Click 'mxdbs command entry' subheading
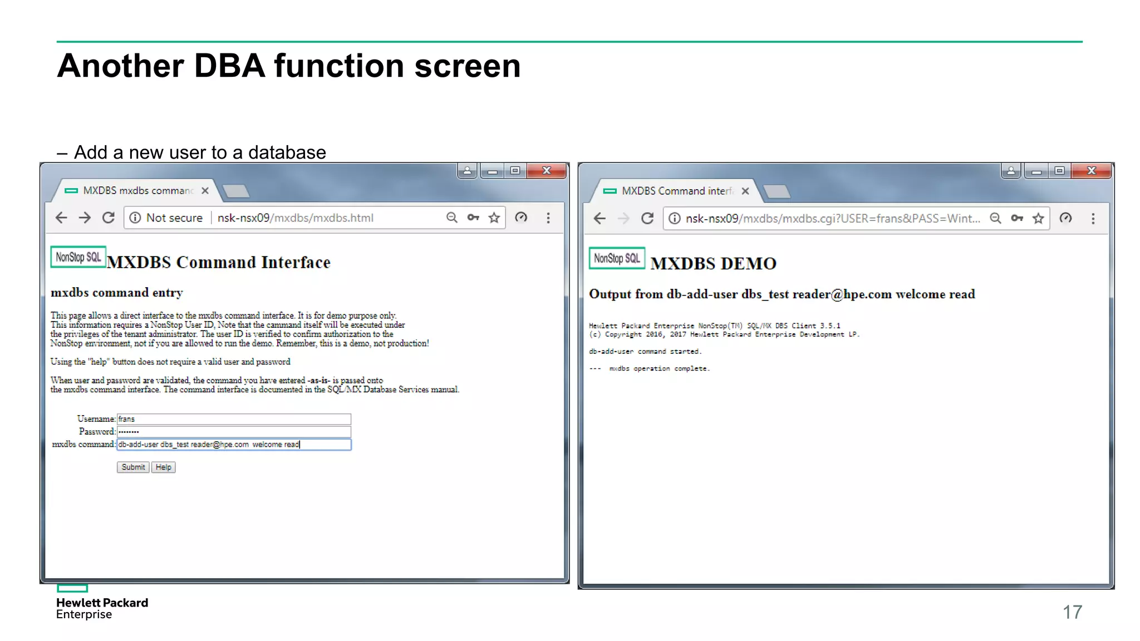Viewport: 1140px width, 641px height. click(117, 293)
